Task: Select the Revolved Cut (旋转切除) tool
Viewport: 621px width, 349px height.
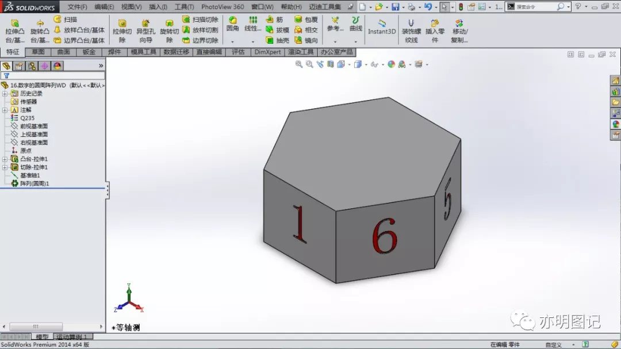Action: (169, 30)
